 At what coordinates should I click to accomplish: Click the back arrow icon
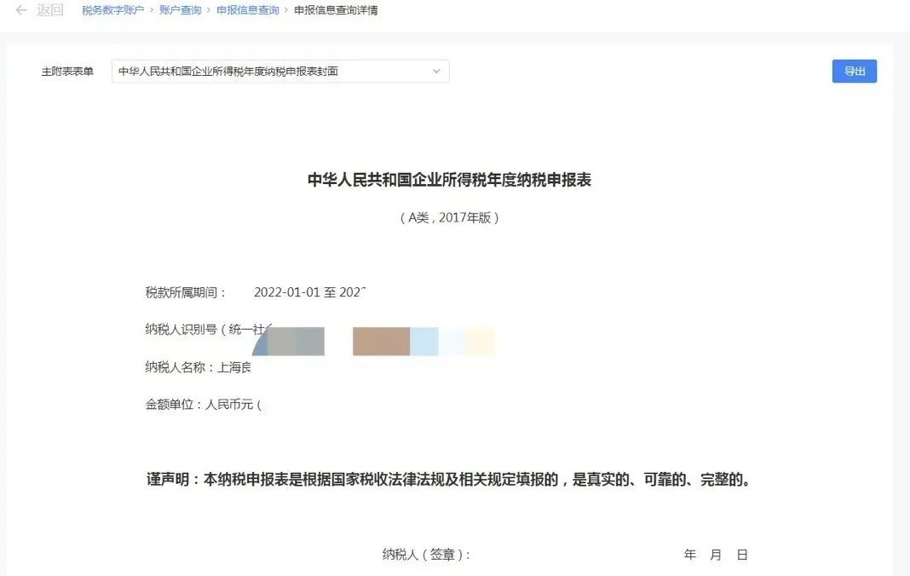click(21, 10)
